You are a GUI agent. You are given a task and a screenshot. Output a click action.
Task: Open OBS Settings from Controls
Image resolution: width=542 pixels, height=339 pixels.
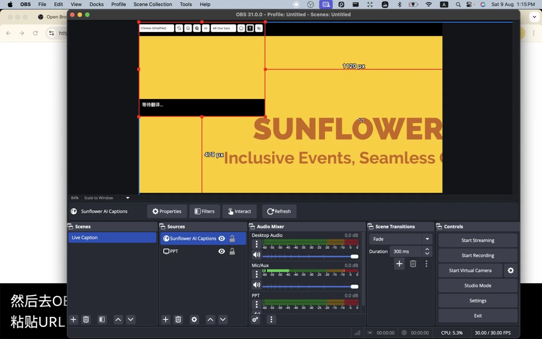478,301
